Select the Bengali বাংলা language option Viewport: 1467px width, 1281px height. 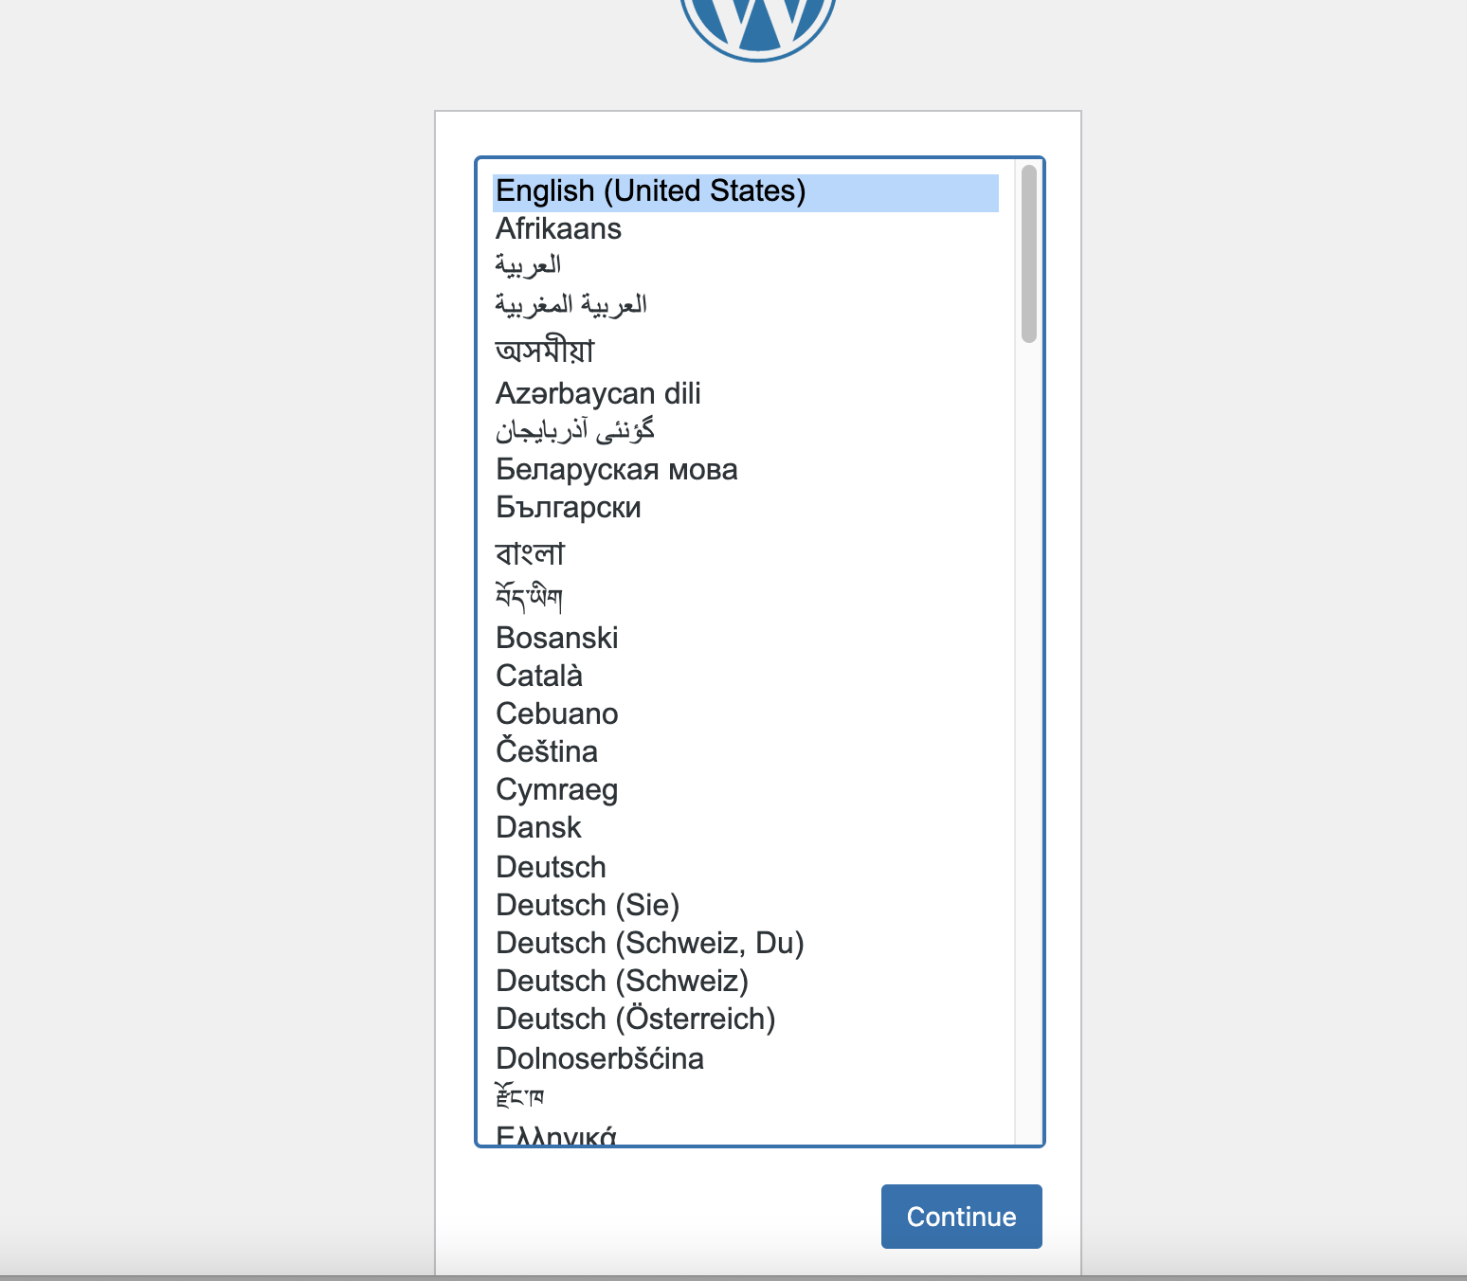(530, 553)
